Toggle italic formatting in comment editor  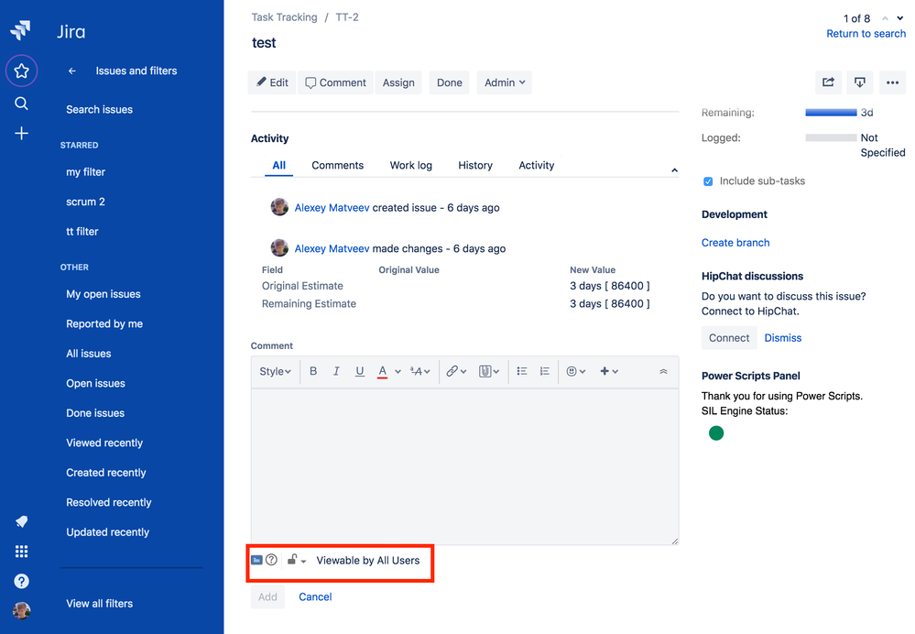tap(336, 371)
